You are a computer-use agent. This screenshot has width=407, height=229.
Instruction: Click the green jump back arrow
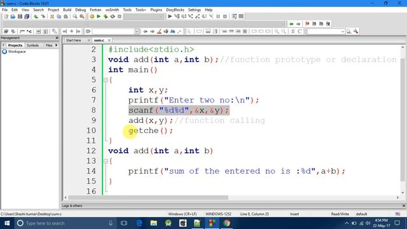[x=291, y=24]
